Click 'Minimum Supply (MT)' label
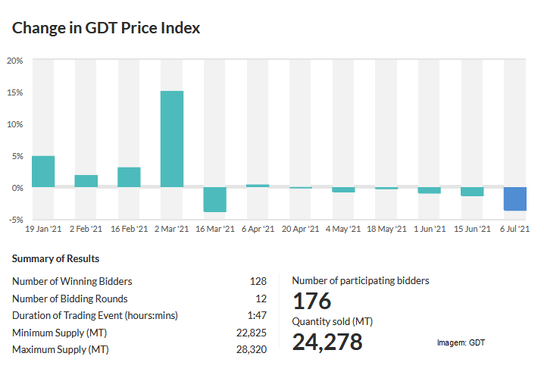 (x=59, y=333)
